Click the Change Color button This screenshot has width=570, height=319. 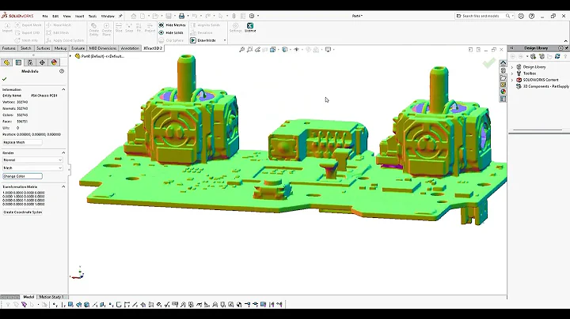(x=22, y=176)
